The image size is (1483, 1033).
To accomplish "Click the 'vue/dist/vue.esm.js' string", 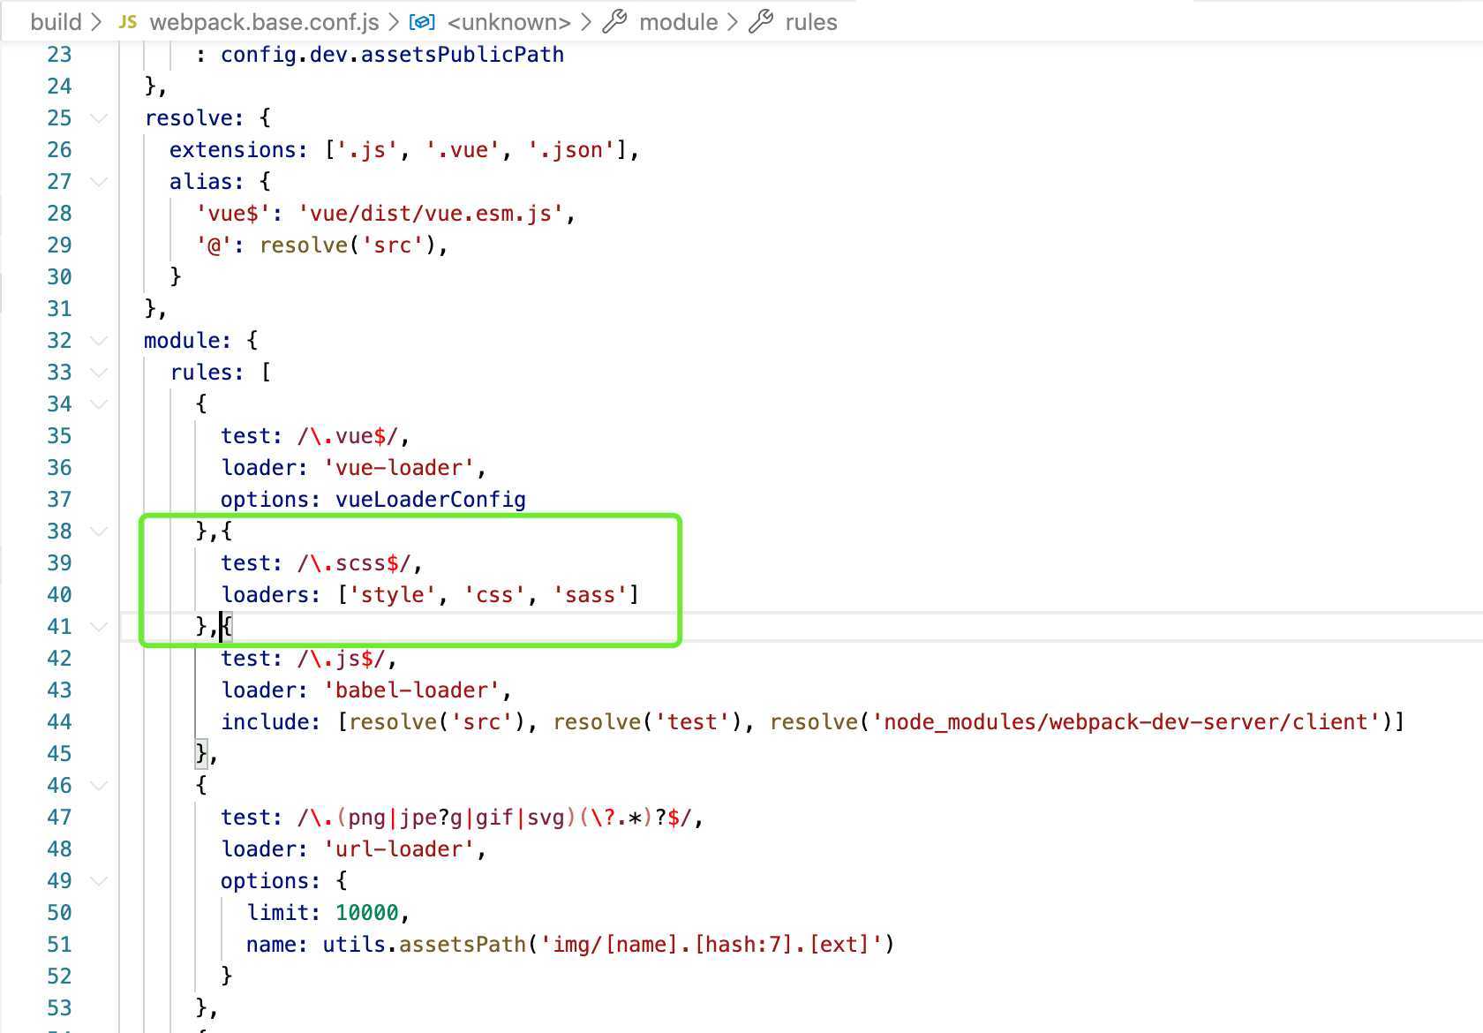I will click(x=431, y=214).
